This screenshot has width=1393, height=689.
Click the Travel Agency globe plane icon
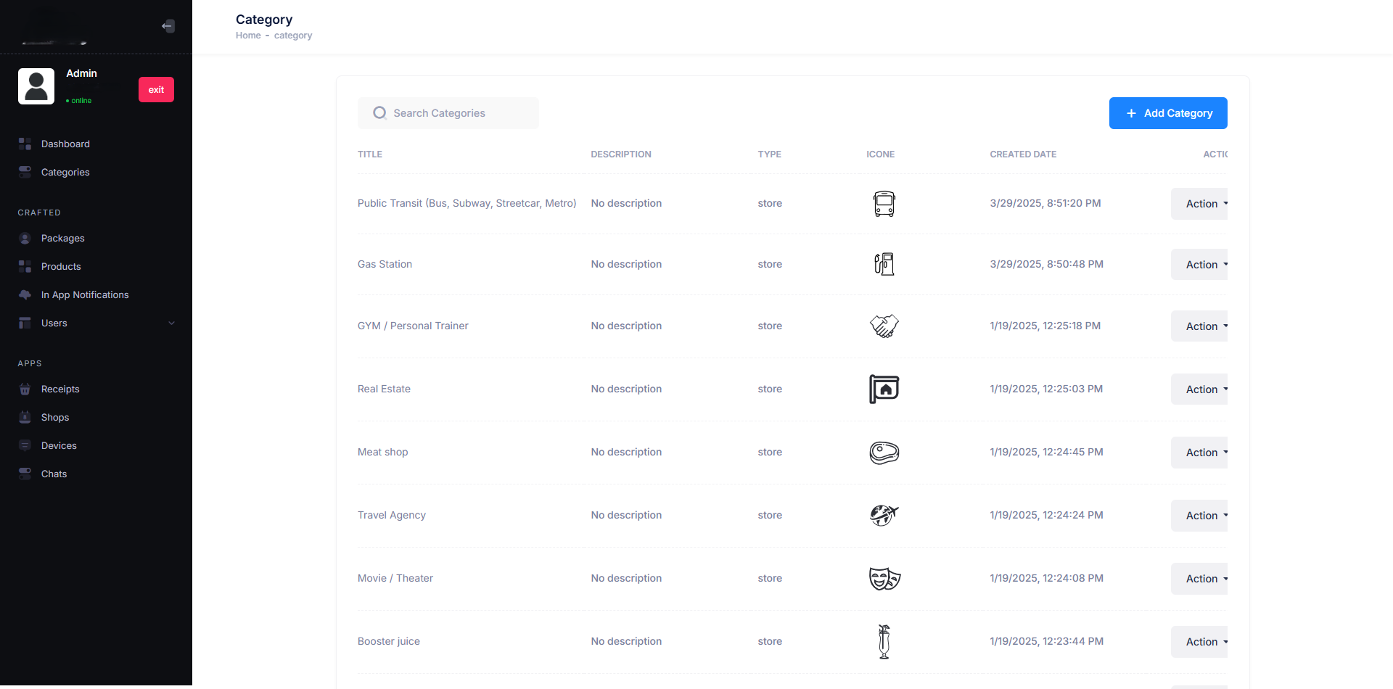pos(884,516)
